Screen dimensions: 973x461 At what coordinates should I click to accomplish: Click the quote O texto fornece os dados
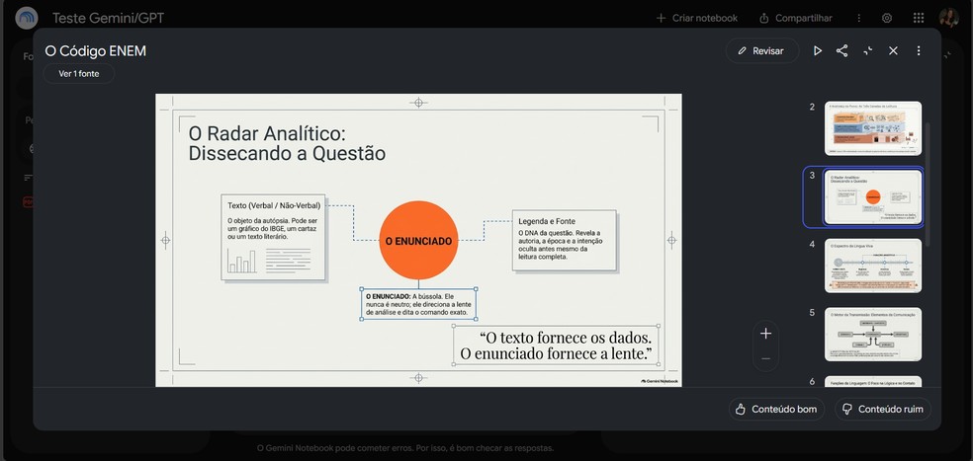[x=556, y=346]
